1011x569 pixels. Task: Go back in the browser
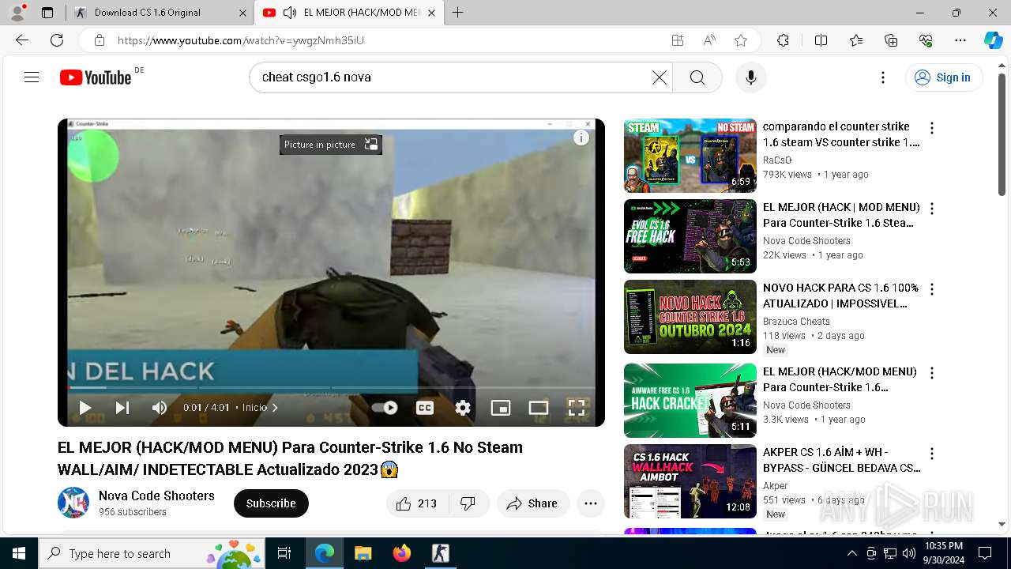(22, 40)
